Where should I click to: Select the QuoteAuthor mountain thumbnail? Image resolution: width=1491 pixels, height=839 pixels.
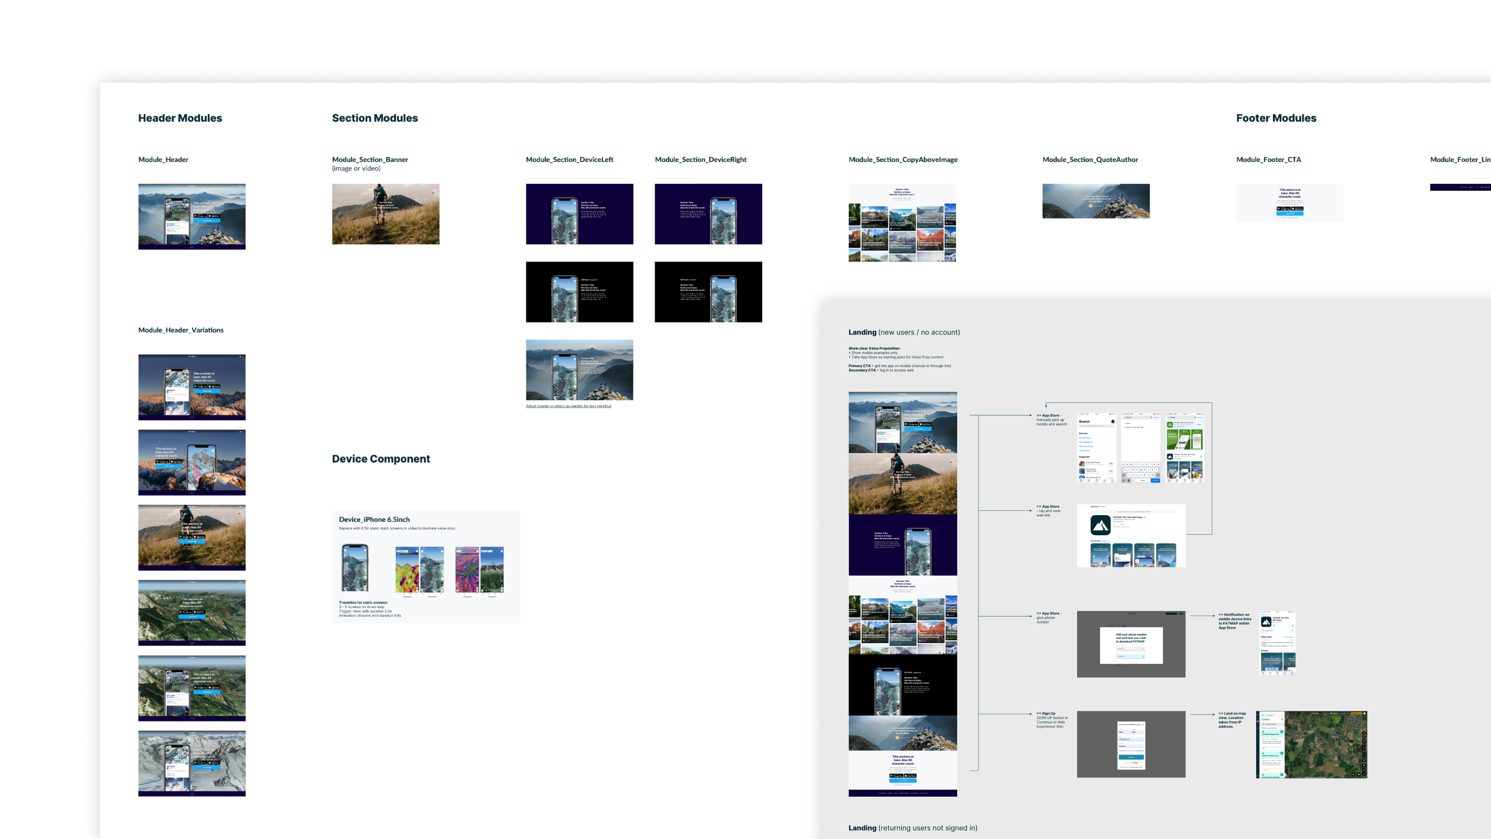1096,201
